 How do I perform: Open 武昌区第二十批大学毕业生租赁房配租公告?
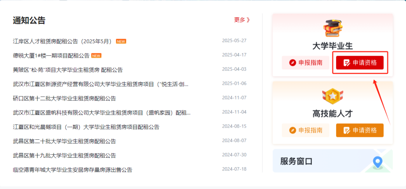coord(64,141)
